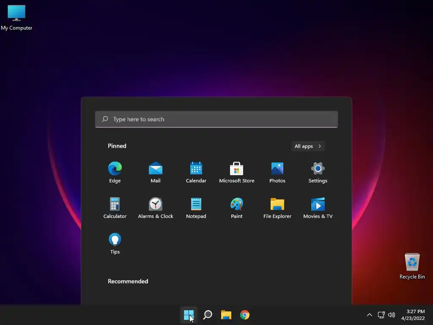Open the Paint app
Screen dimensions: 433x325
[x=237, y=208]
